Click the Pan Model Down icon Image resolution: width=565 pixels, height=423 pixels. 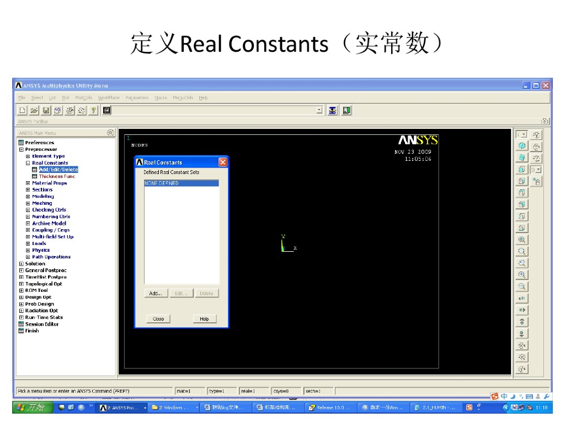tap(521, 334)
